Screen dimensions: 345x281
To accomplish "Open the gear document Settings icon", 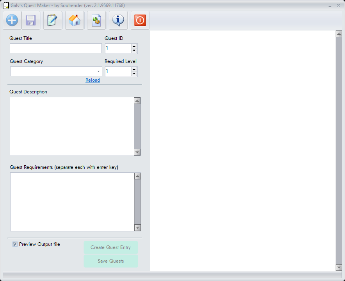I will coord(96,20).
